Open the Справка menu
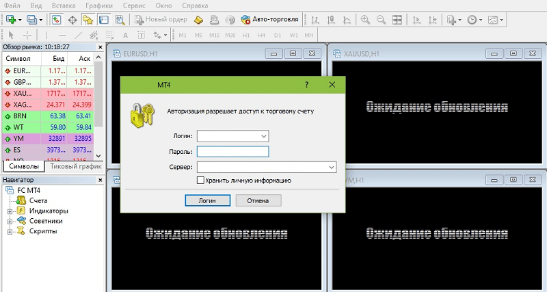Screen dimensions: 547x292 pos(195,5)
